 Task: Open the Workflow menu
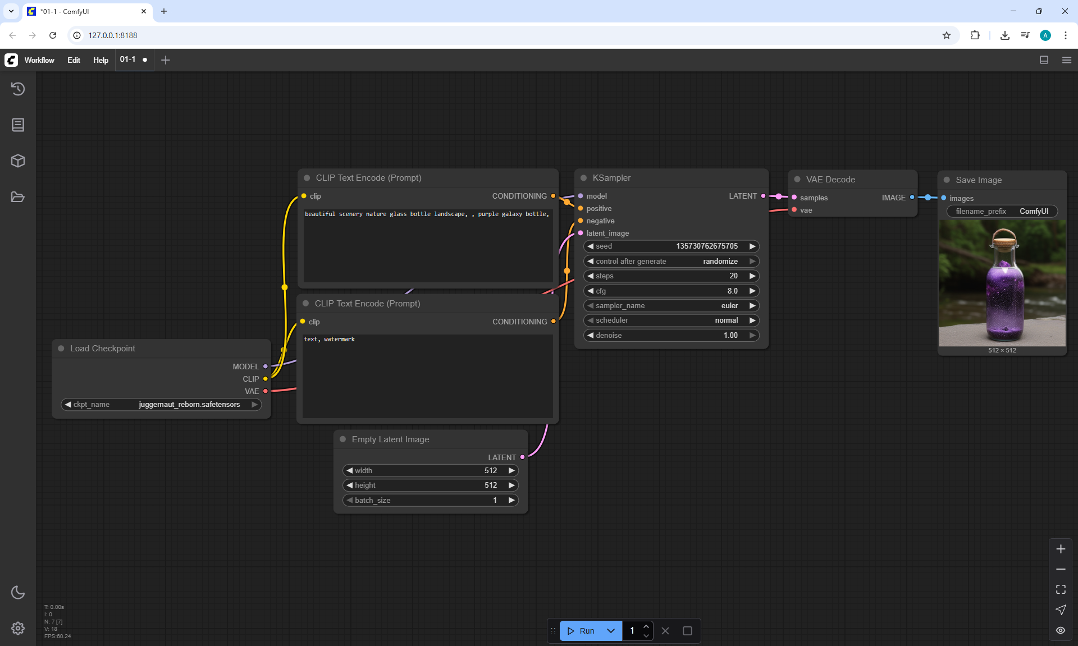click(x=39, y=60)
